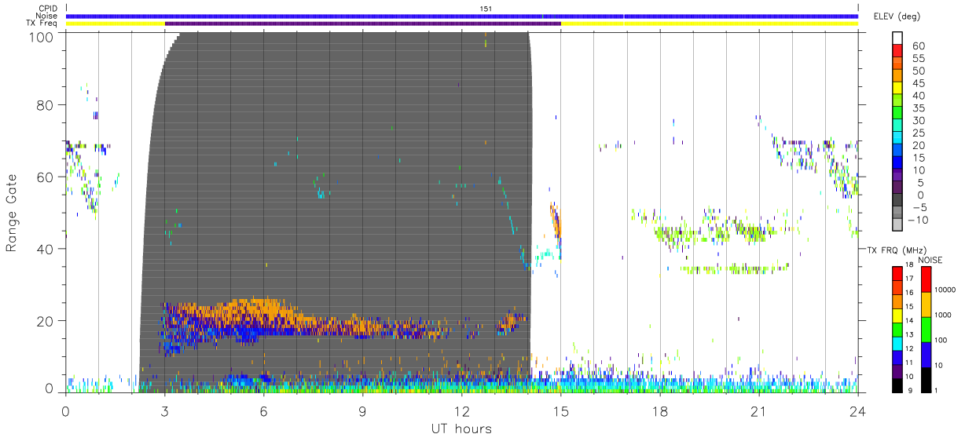This screenshot has height=445, width=965.
Task: Click the white top segment of ELEV colorbar
Action: tap(897, 38)
